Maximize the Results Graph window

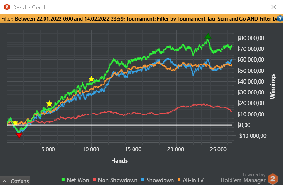(252, 7)
